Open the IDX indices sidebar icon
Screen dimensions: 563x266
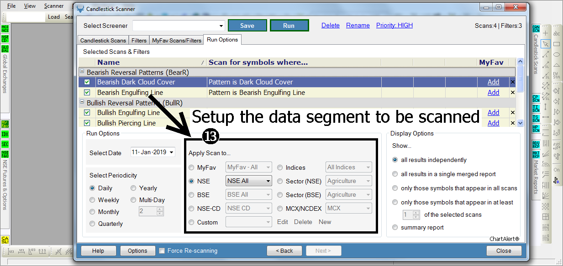(x=5, y=134)
